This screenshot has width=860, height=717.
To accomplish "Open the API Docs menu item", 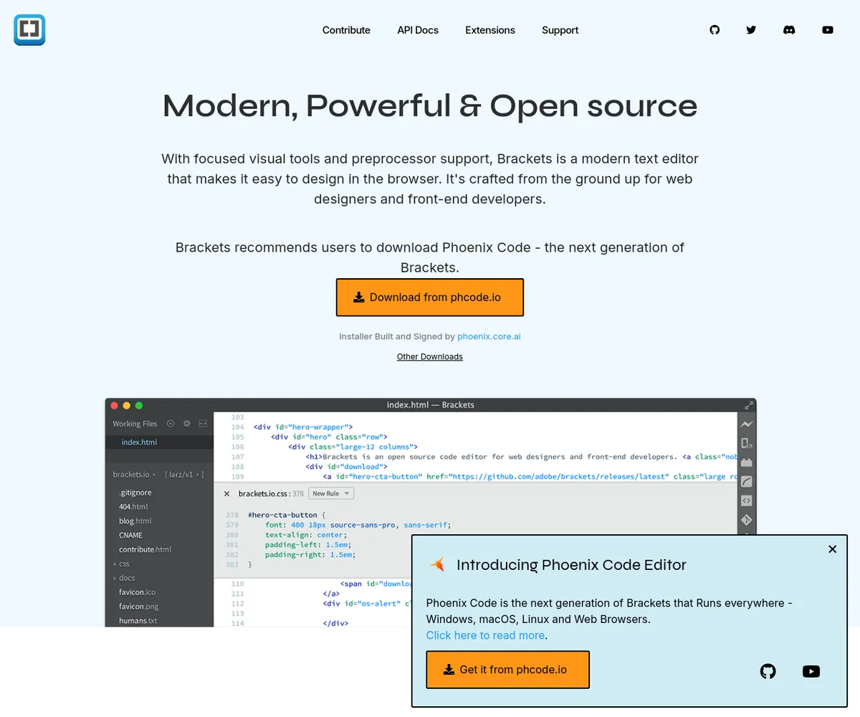I will (418, 30).
